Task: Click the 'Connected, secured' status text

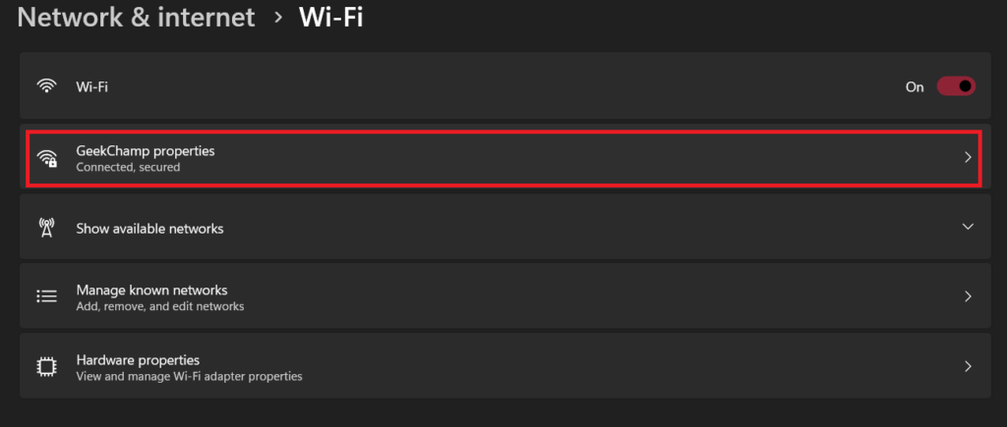Action: pyautogui.click(x=128, y=167)
